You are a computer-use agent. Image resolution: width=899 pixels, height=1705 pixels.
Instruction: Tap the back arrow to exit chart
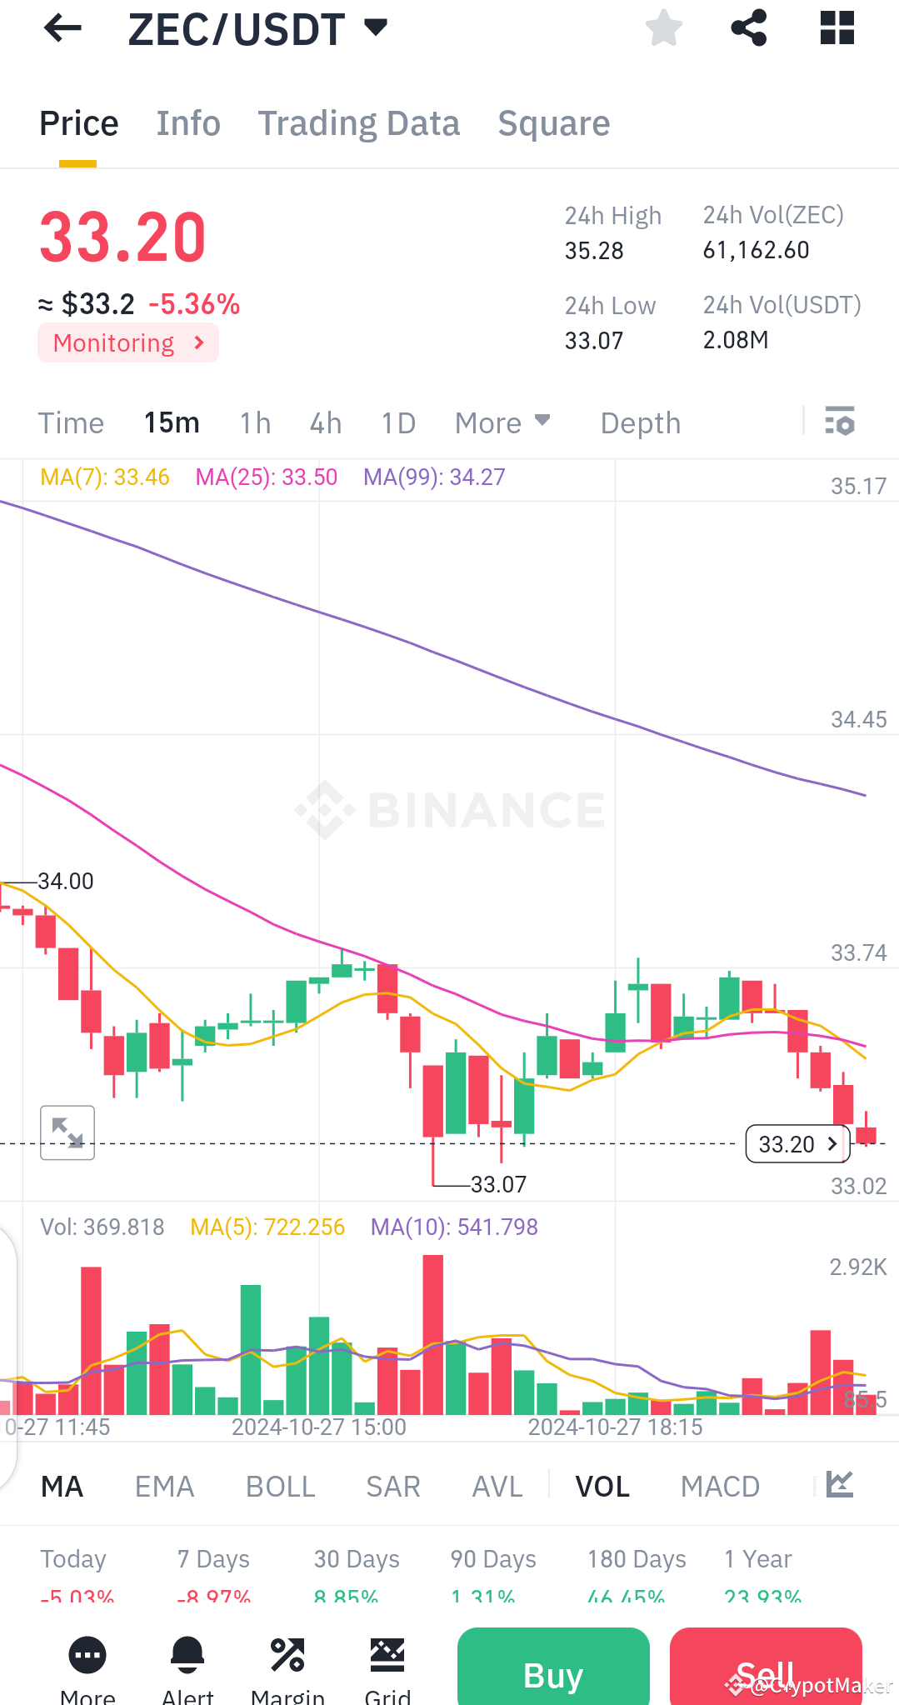62,27
